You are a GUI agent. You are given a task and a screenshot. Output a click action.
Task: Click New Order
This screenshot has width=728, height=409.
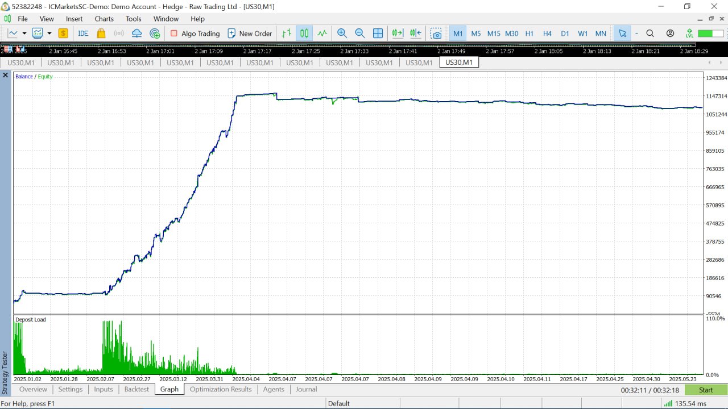250,34
